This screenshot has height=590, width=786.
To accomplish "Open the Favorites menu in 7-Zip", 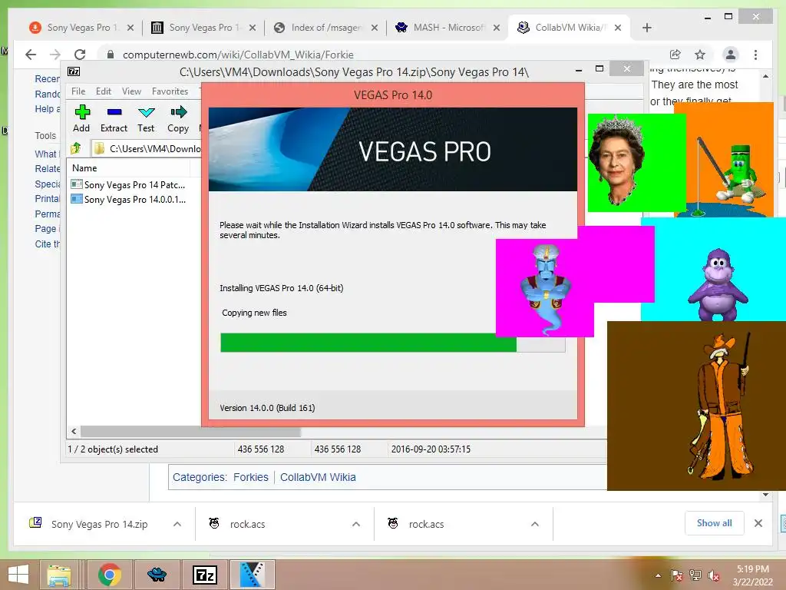I will tap(170, 91).
